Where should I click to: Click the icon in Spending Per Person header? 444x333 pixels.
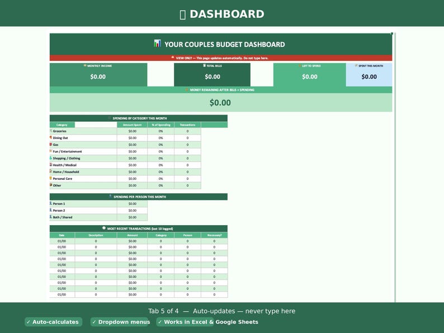click(110, 196)
